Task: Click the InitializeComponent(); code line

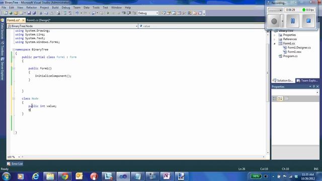Action: pyautogui.click(x=53, y=76)
